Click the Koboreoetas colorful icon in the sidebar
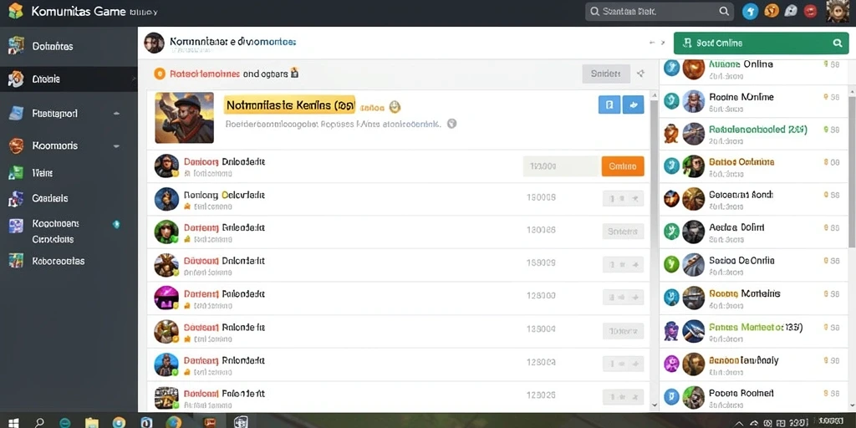This screenshot has width=856, height=428. [16, 261]
